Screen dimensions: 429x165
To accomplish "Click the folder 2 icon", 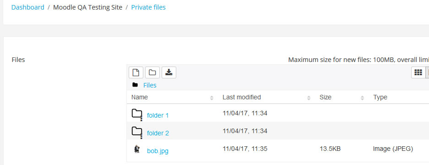I will 137,132.
